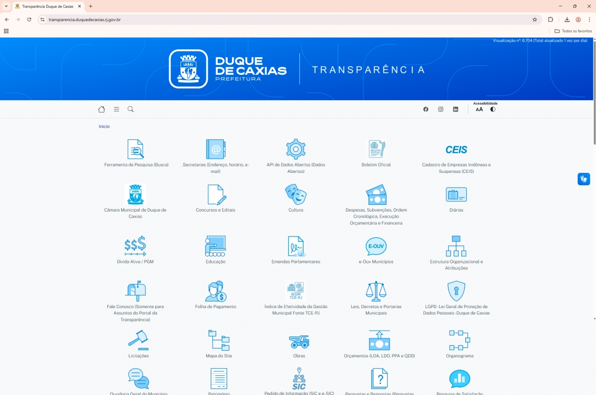596x395 pixels.
Task: Toggle the AA font size control
Action: (479, 109)
